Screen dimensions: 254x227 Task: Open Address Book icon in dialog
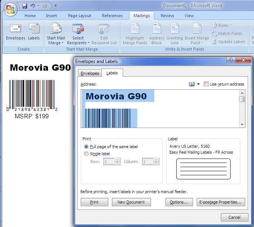point(192,84)
